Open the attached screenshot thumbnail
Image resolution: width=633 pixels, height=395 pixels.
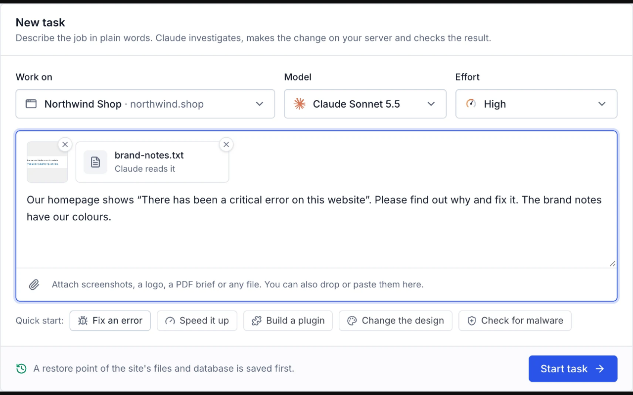pyautogui.click(x=47, y=162)
